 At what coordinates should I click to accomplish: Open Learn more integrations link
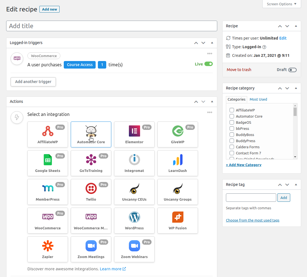[113, 269]
